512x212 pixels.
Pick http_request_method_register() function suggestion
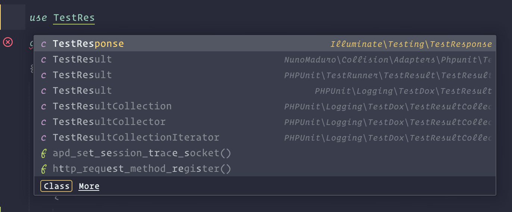point(265,169)
